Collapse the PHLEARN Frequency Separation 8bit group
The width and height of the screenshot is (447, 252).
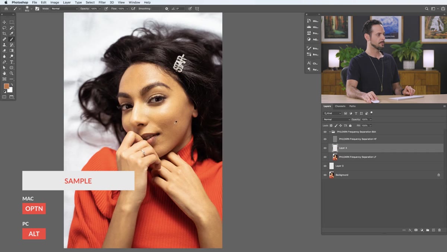(x=330, y=132)
